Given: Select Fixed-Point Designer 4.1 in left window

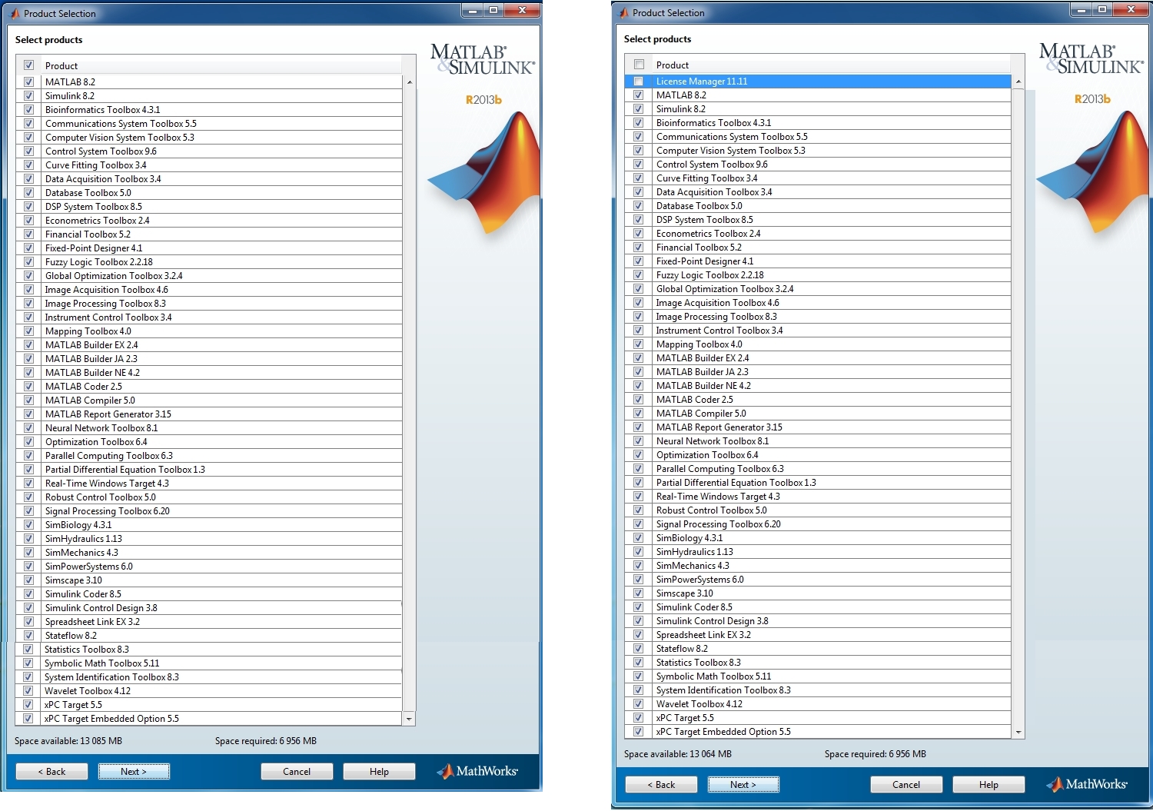Looking at the screenshot, I should (x=209, y=248).
